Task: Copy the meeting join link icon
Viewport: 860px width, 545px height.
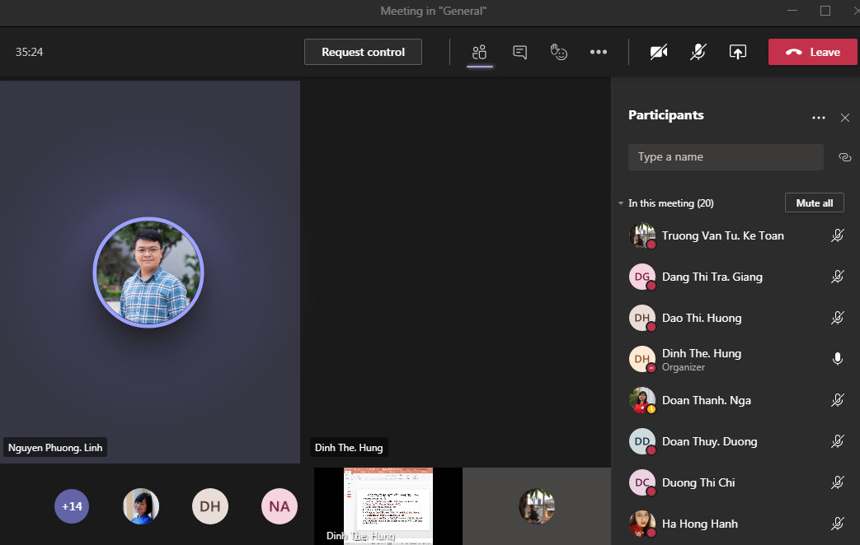Action: (844, 157)
